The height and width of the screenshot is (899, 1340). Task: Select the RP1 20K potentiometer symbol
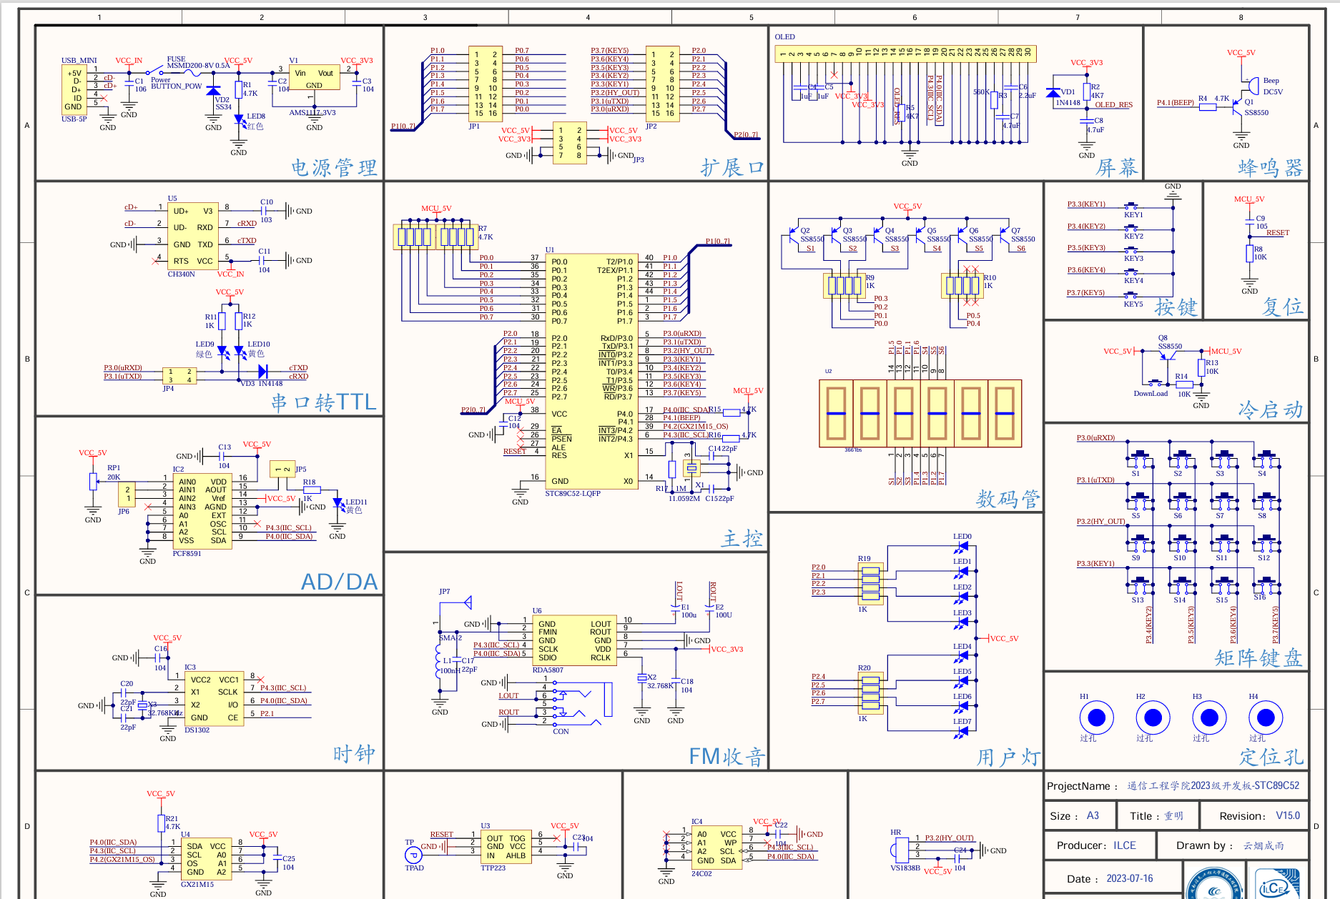pyautogui.click(x=93, y=481)
